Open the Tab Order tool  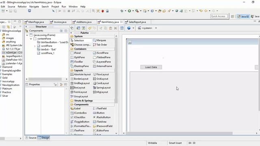click(100, 45)
